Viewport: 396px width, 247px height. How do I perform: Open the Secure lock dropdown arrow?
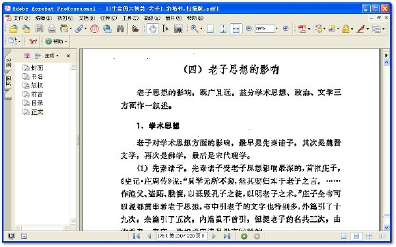pos(352,29)
